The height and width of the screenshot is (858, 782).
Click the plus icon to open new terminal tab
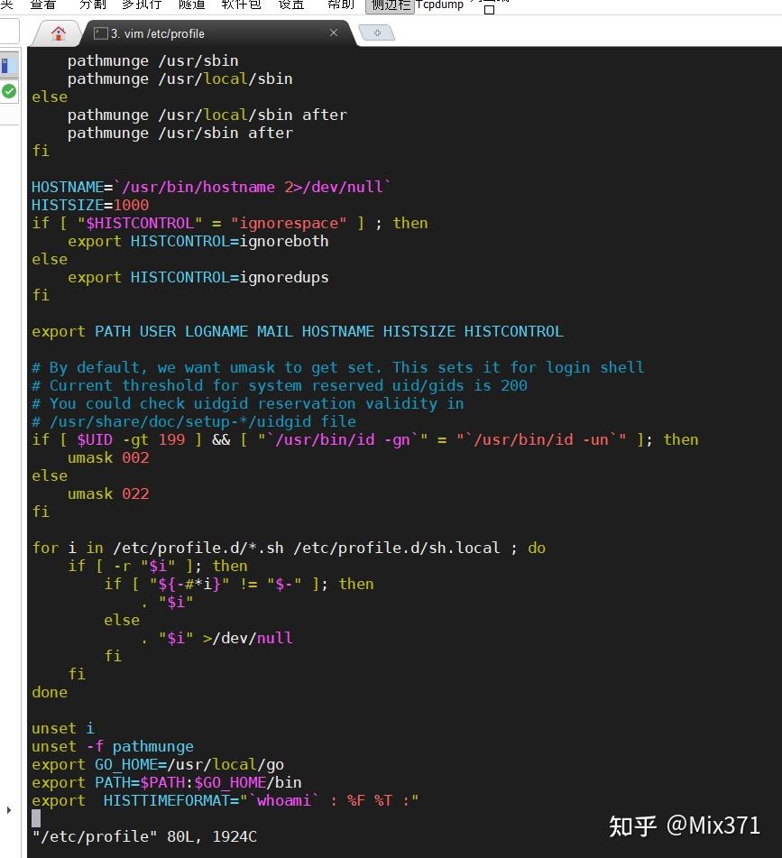click(x=376, y=32)
